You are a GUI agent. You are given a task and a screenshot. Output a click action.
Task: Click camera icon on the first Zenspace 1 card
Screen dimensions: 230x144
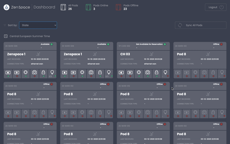coord(34,72)
